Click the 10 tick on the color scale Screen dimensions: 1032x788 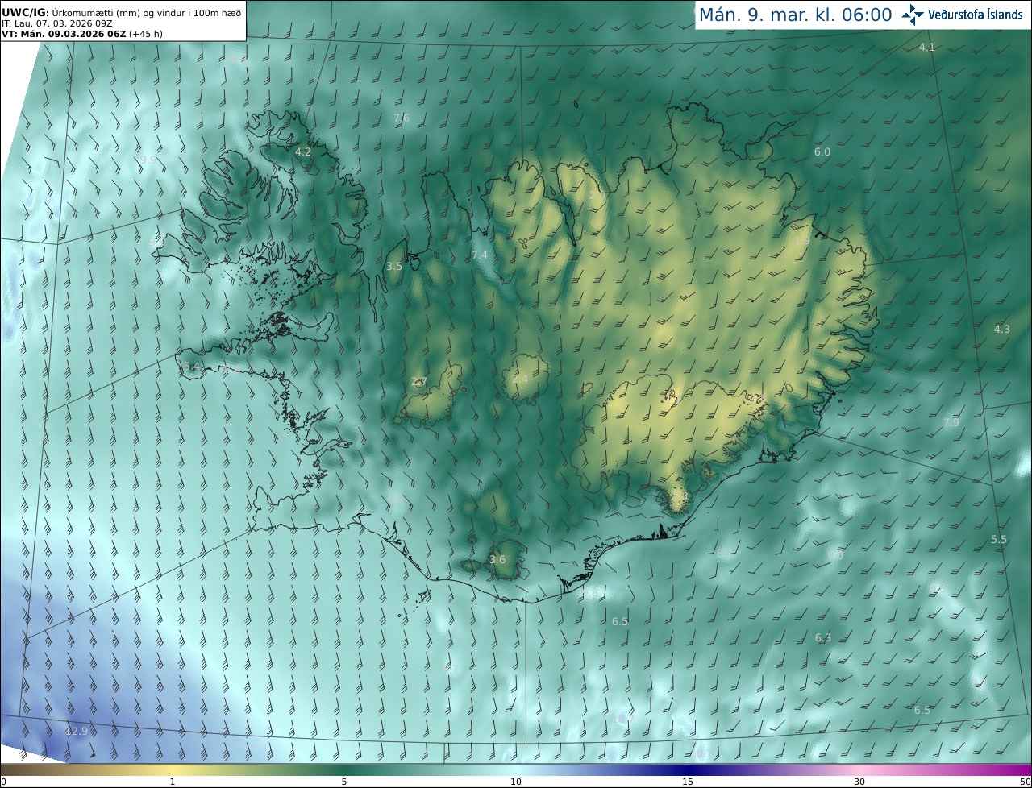(516, 782)
